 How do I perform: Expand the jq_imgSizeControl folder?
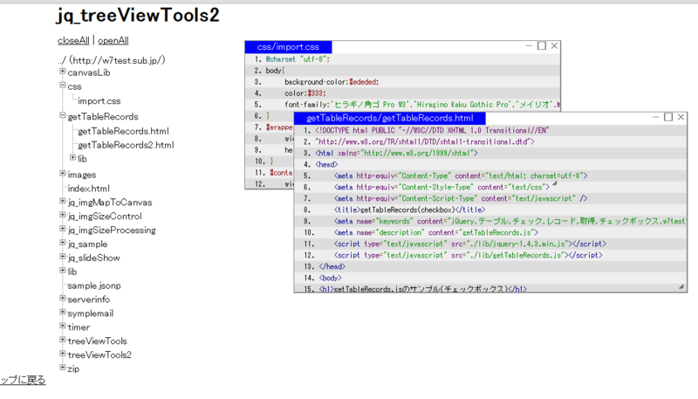(x=62, y=215)
